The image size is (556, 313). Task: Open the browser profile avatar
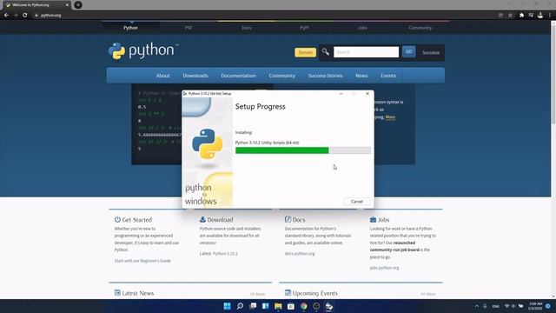click(540, 16)
